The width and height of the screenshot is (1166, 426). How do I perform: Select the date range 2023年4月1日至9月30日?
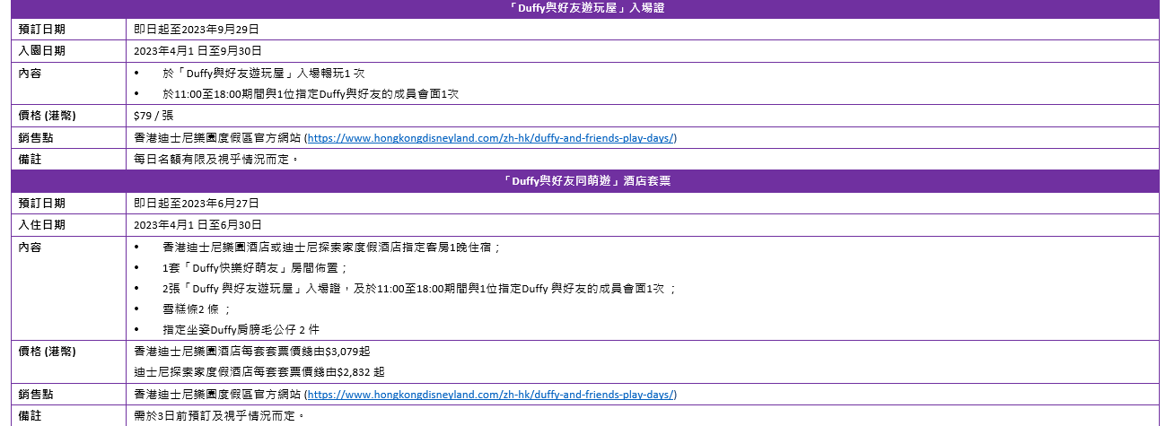[197, 51]
